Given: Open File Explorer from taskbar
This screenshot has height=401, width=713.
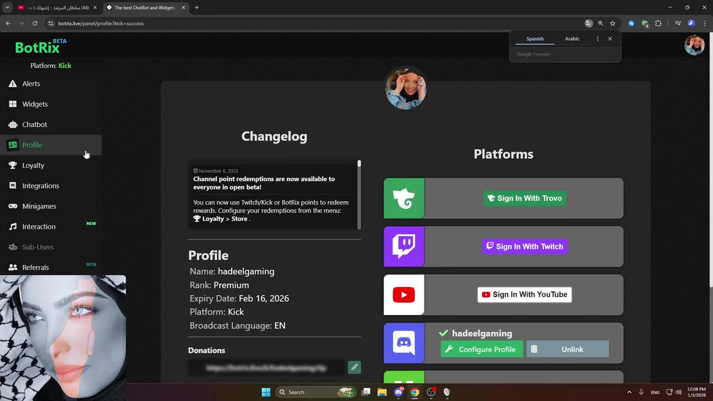Looking at the screenshot, I should (x=382, y=392).
